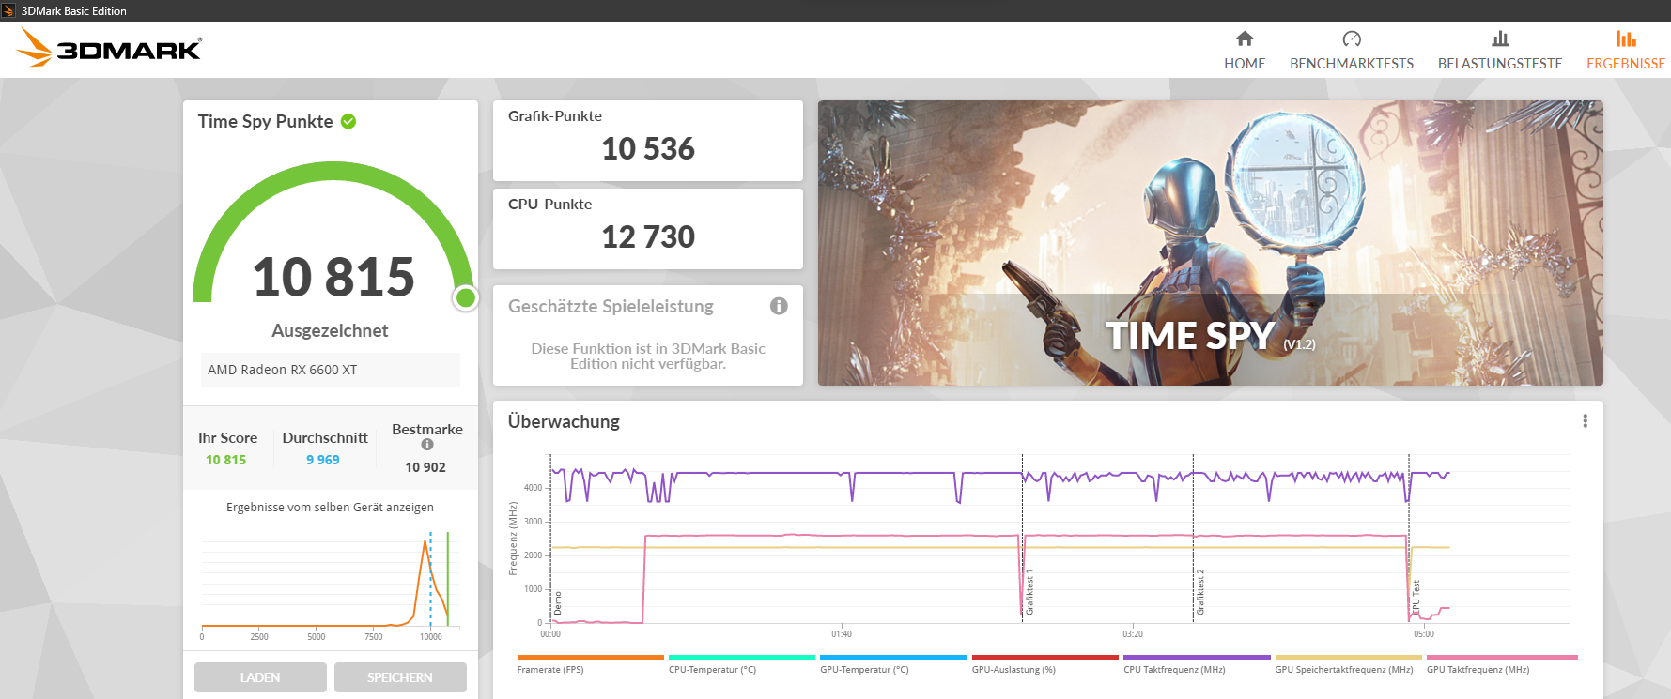Click the Ihr Score value 10 815
Screen dimensions: 1671x699
click(x=226, y=460)
